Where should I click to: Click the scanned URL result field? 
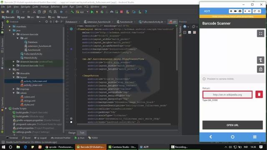click(x=227, y=95)
